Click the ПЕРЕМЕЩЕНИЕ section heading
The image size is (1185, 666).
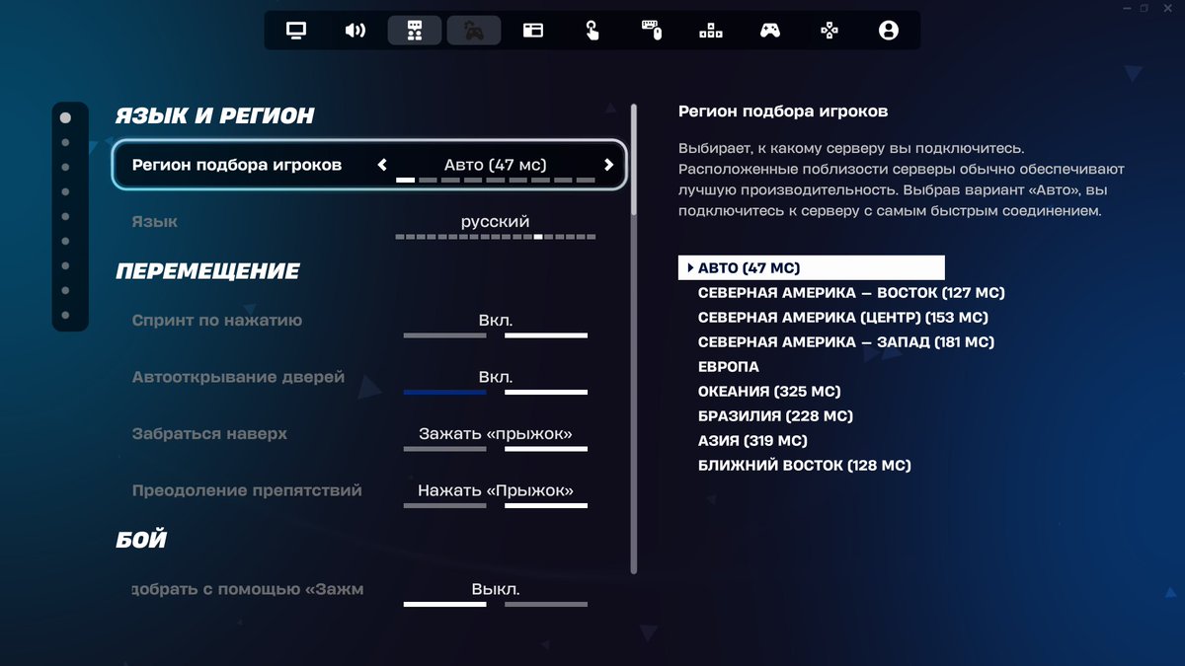coord(208,271)
